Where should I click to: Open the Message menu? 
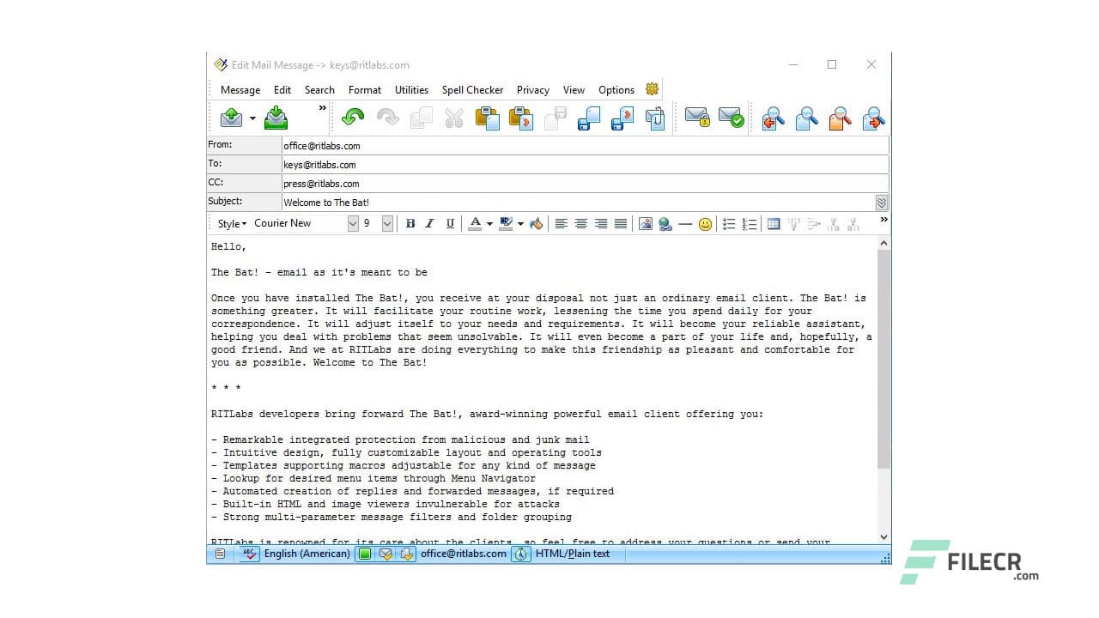pyautogui.click(x=240, y=89)
